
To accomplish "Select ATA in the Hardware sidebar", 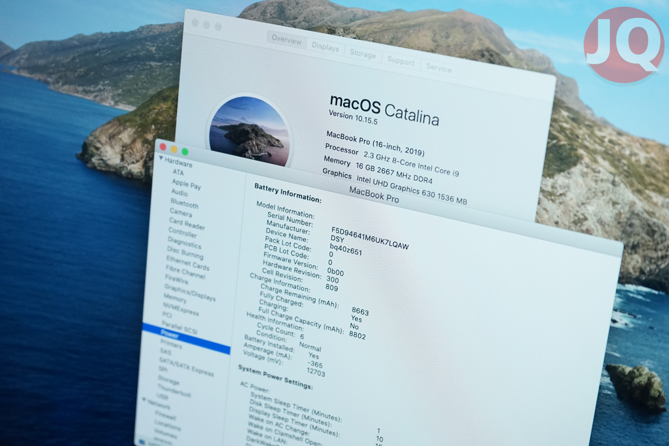I will pyautogui.click(x=178, y=173).
